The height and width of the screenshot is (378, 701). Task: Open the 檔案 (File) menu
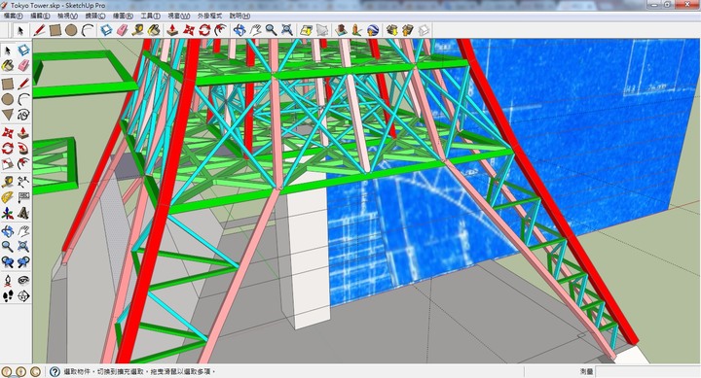[13, 16]
